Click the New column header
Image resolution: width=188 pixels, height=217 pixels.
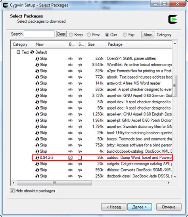50,44
